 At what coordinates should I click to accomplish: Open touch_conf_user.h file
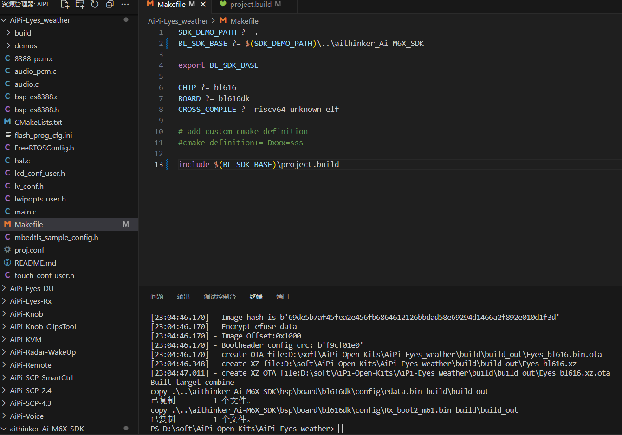pyautogui.click(x=69, y=276)
